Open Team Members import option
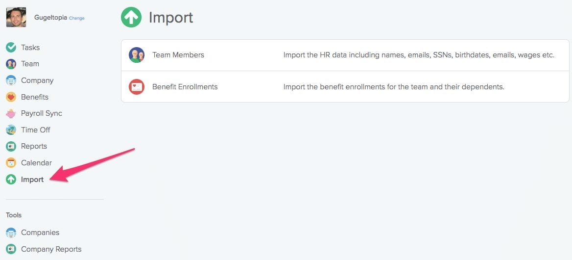572x260 pixels. (178, 55)
